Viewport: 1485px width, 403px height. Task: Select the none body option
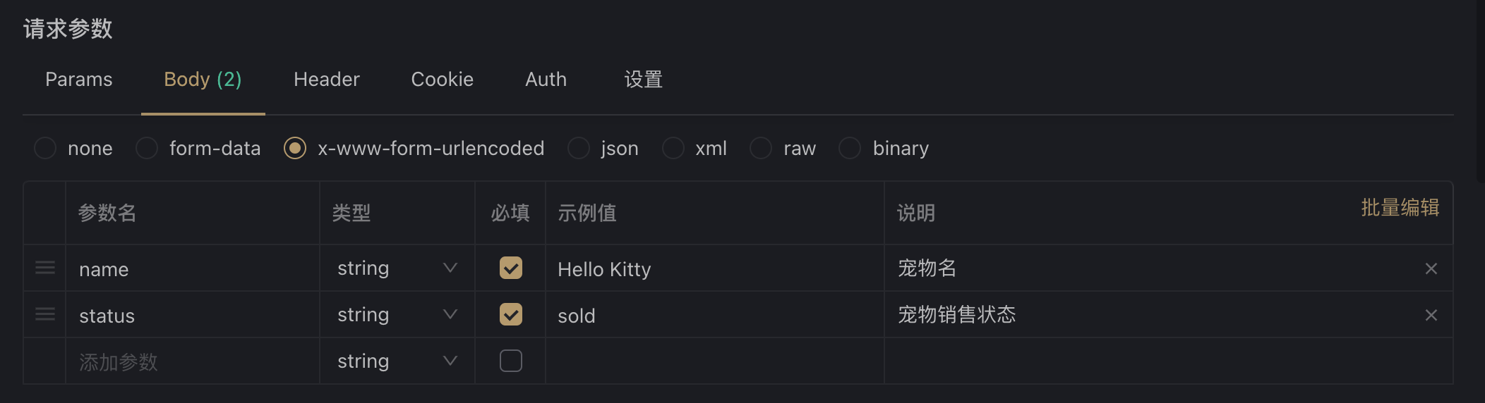point(45,148)
